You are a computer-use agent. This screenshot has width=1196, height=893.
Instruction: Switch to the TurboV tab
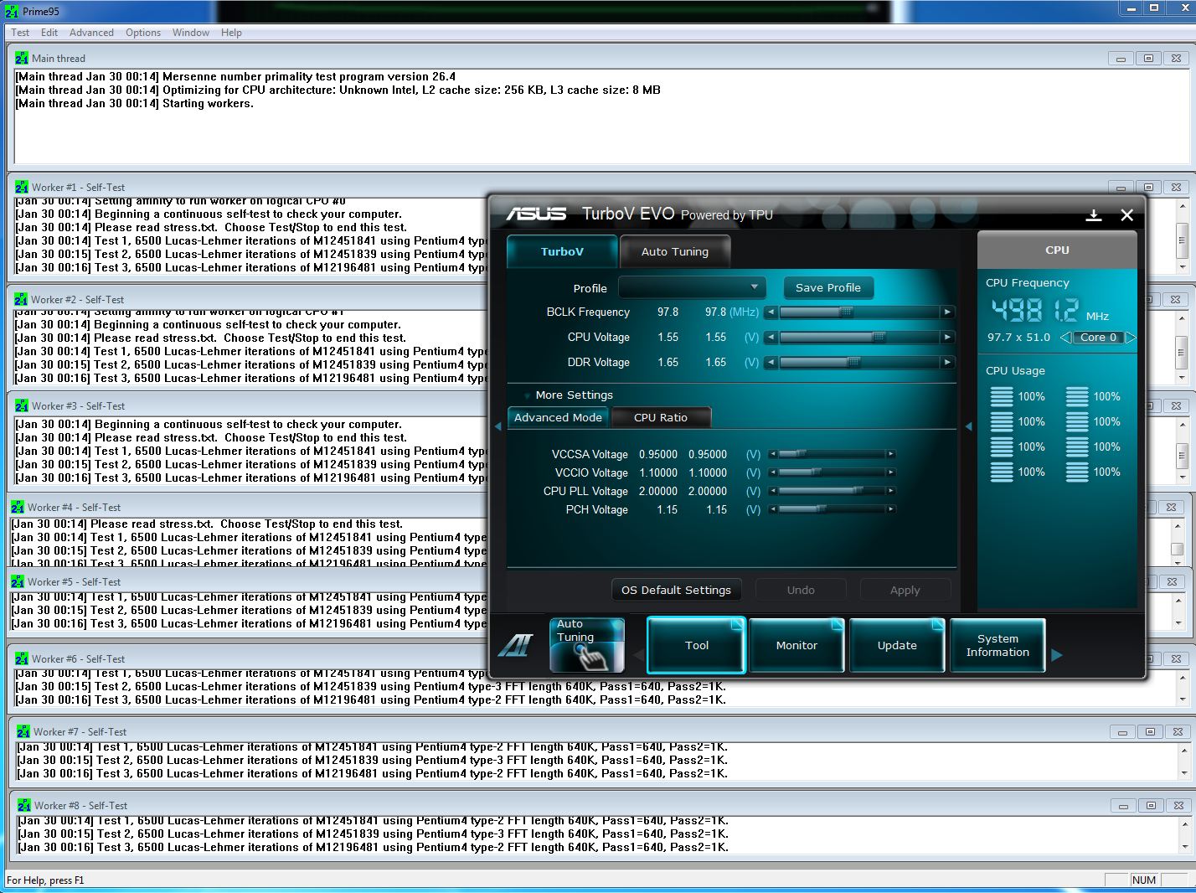[562, 251]
